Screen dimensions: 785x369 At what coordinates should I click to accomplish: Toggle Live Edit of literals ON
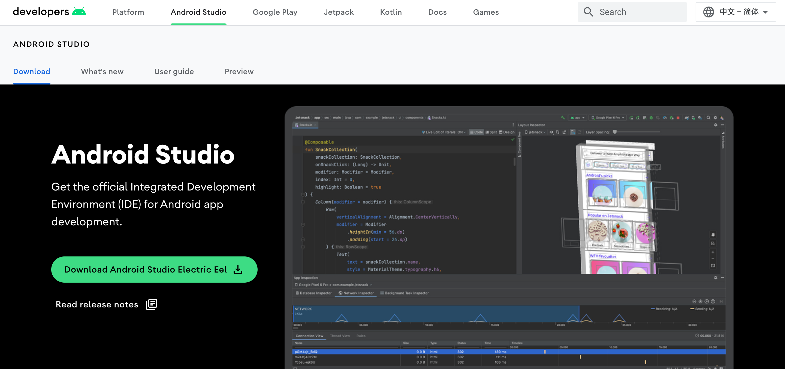[x=444, y=132]
